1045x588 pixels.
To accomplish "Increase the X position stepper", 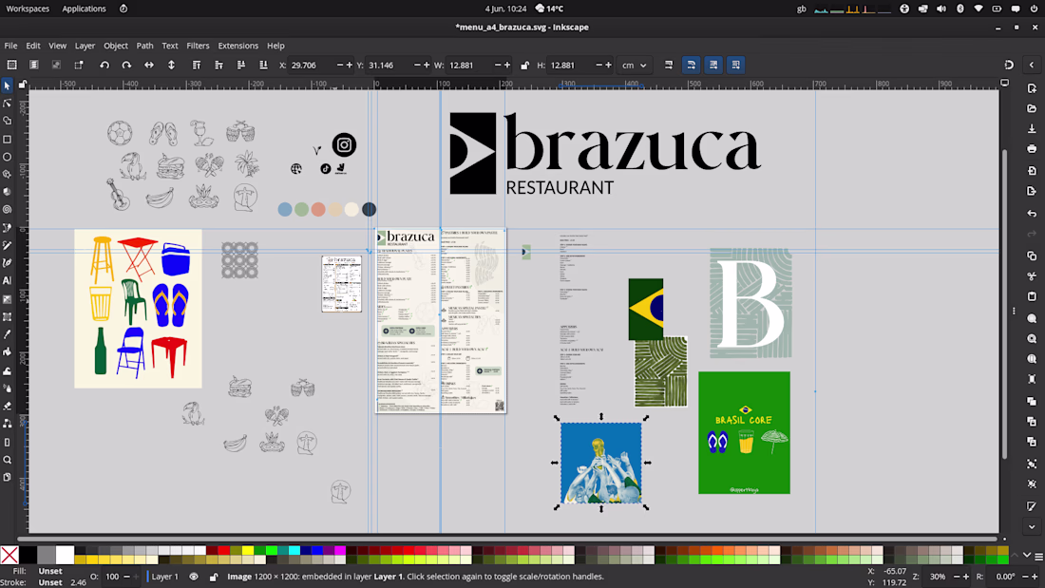I will point(350,65).
